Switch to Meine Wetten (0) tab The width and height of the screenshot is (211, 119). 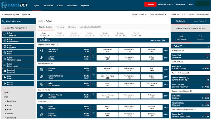[x=200, y=21]
